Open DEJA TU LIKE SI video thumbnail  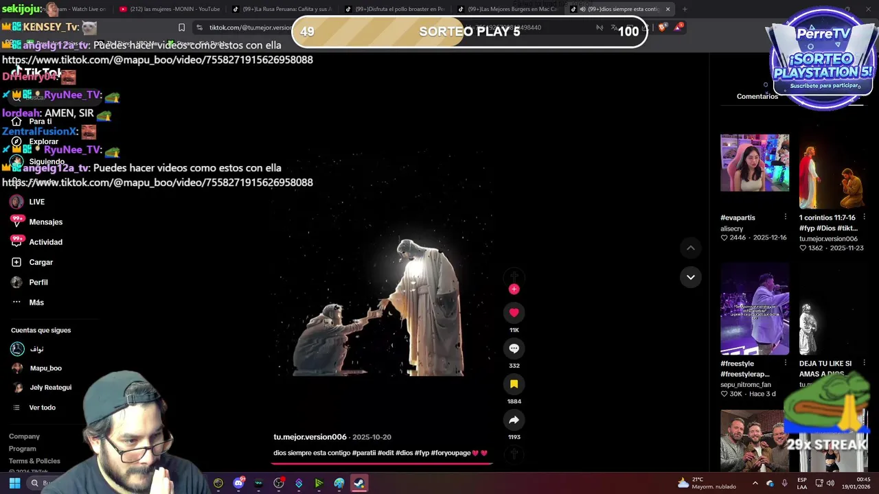pos(833,308)
